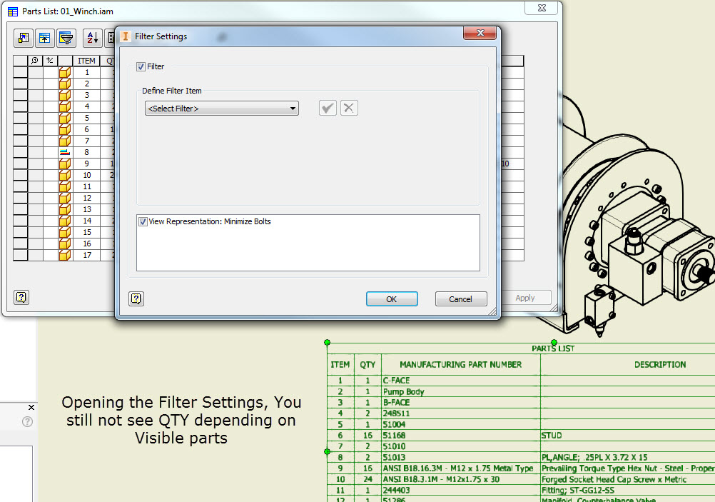Cancel the Filter Settings dialog
Image resolution: width=715 pixels, height=502 pixels.
[461, 299]
